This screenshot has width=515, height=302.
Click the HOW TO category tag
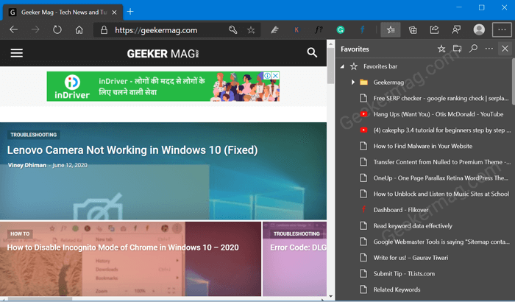tap(20, 234)
